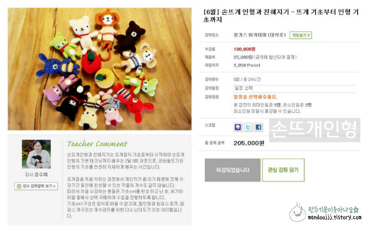Click the gray 마감되었습니다 button

[232, 170]
